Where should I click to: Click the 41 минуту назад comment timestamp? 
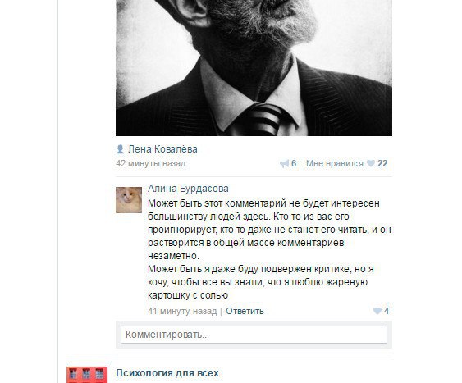coord(182,311)
